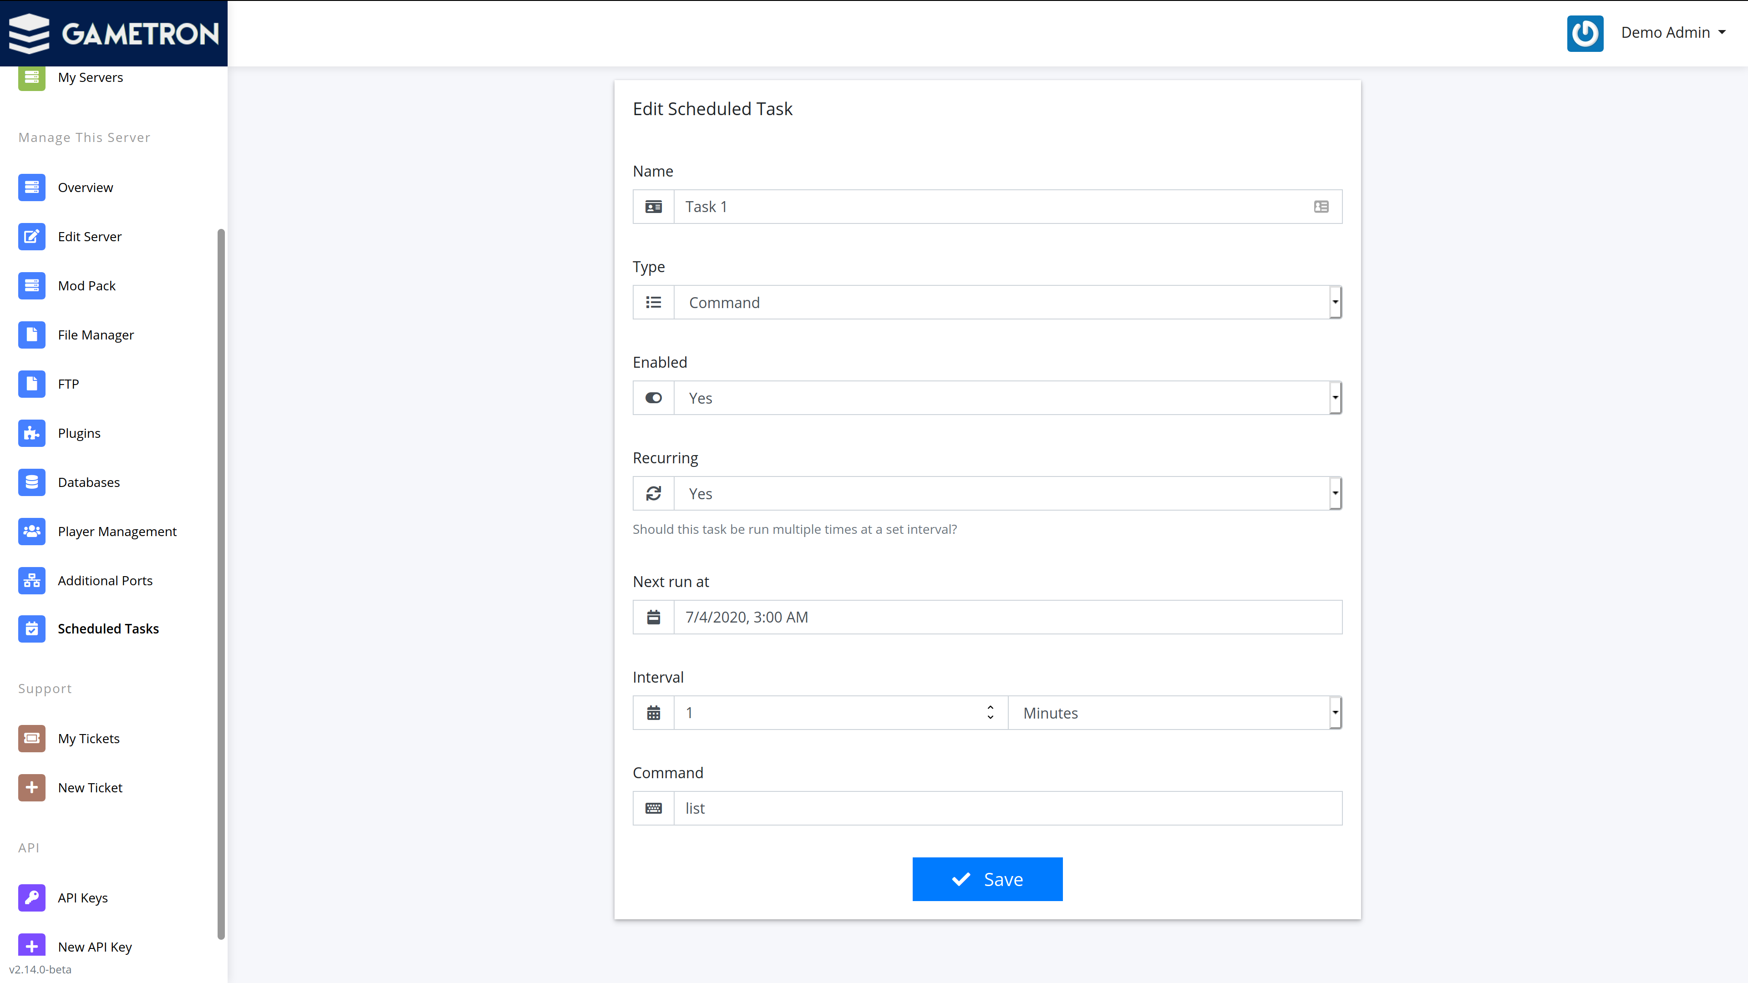Open the interval unit dropdown showing Minutes
This screenshot has height=983, width=1748.
click(1175, 713)
